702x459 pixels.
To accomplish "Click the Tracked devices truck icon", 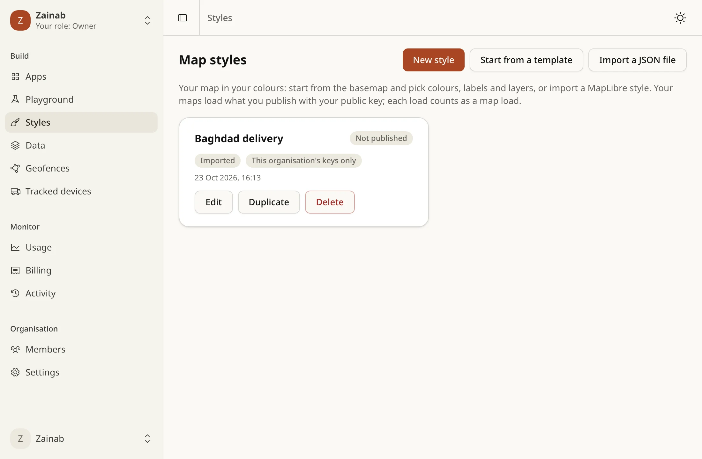I will [x=15, y=191].
